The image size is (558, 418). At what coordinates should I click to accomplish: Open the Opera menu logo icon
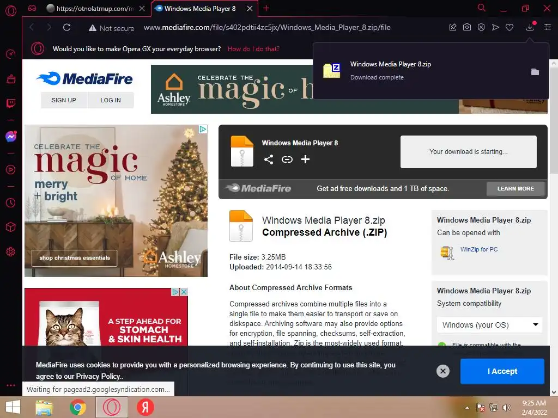point(11,11)
